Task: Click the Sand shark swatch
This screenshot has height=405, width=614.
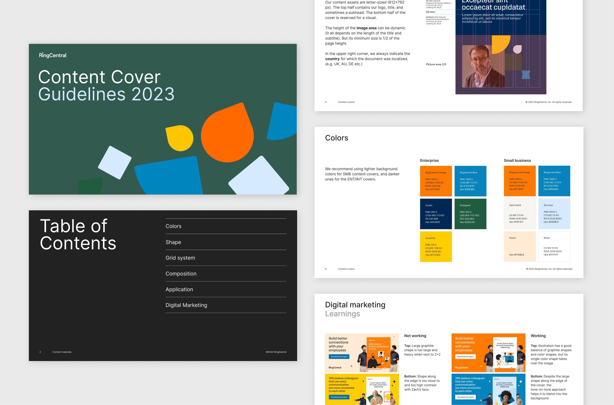Action: click(520, 214)
